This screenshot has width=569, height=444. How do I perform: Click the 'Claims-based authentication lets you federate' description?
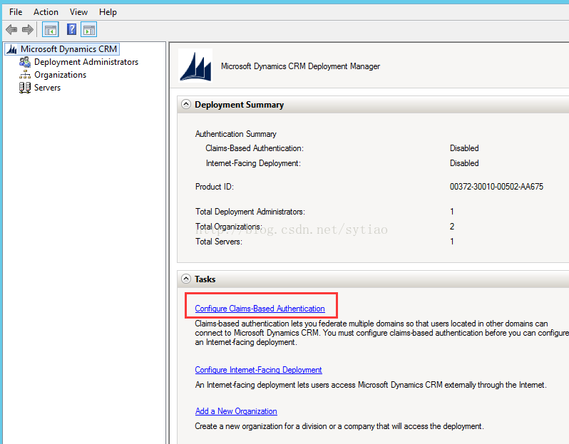tap(381, 333)
